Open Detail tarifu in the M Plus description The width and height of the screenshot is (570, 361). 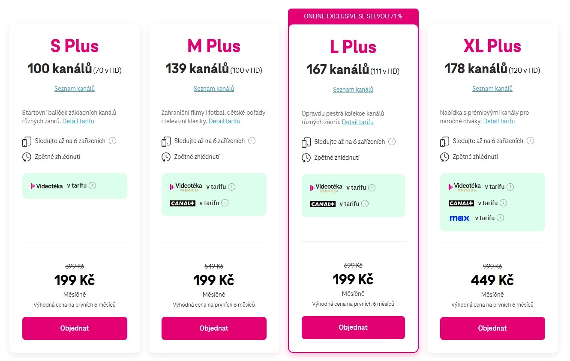(224, 121)
